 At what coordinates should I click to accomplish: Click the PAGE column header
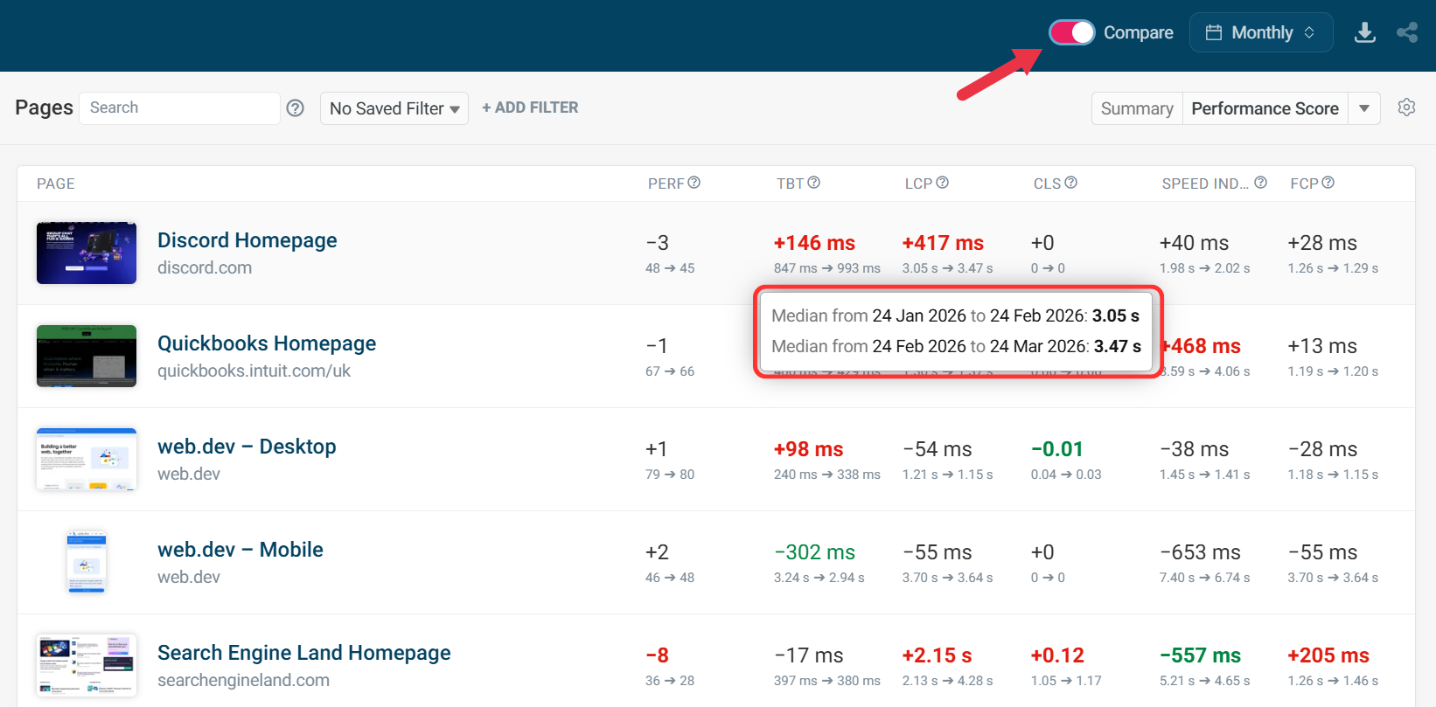(56, 184)
